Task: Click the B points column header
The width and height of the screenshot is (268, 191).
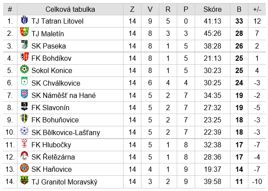Action: pyautogui.click(x=239, y=9)
